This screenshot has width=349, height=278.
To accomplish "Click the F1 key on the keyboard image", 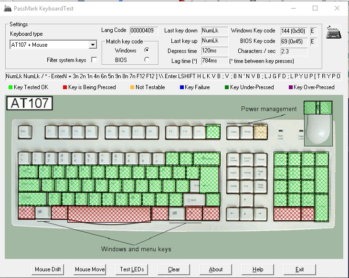I will [x=52, y=132].
